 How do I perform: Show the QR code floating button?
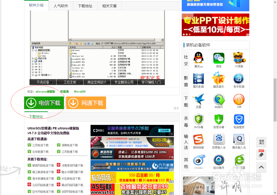[261, 142]
